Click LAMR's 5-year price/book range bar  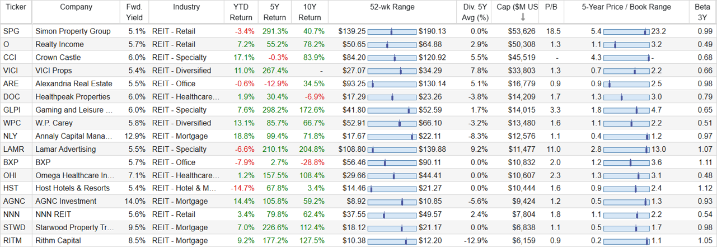coord(626,149)
